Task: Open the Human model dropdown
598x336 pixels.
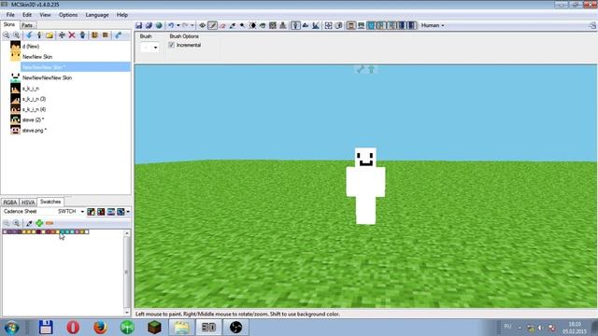Action: 433,25
